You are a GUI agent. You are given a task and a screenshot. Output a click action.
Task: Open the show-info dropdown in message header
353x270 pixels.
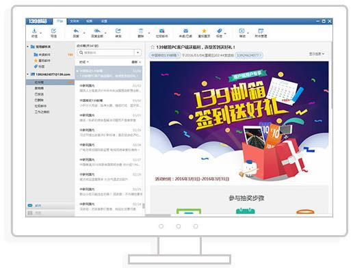(317, 54)
